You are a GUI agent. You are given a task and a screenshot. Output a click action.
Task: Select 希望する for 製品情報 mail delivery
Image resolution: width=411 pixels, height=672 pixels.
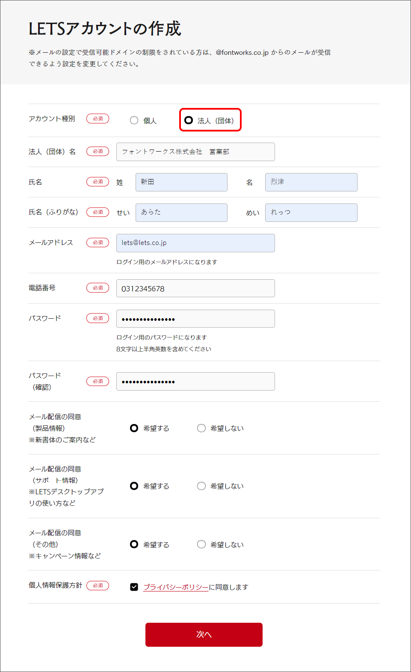[x=134, y=428]
